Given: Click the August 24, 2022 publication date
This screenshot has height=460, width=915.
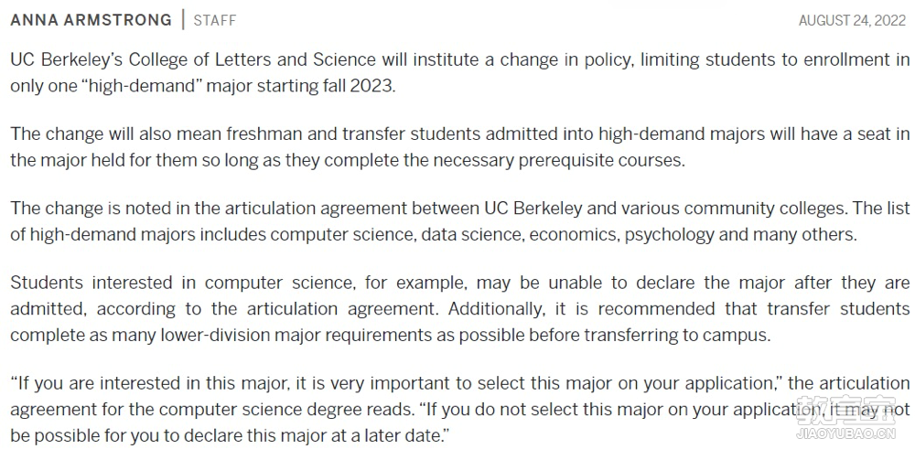Looking at the screenshot, I should 852,21.
